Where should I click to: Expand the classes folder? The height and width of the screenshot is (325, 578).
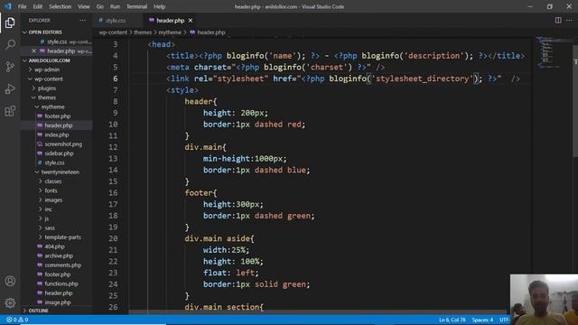(52, 181)
